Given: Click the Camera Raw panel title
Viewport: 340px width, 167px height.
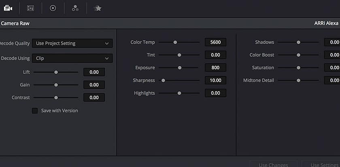Looking at the screenshot, I should pos(15,23).
